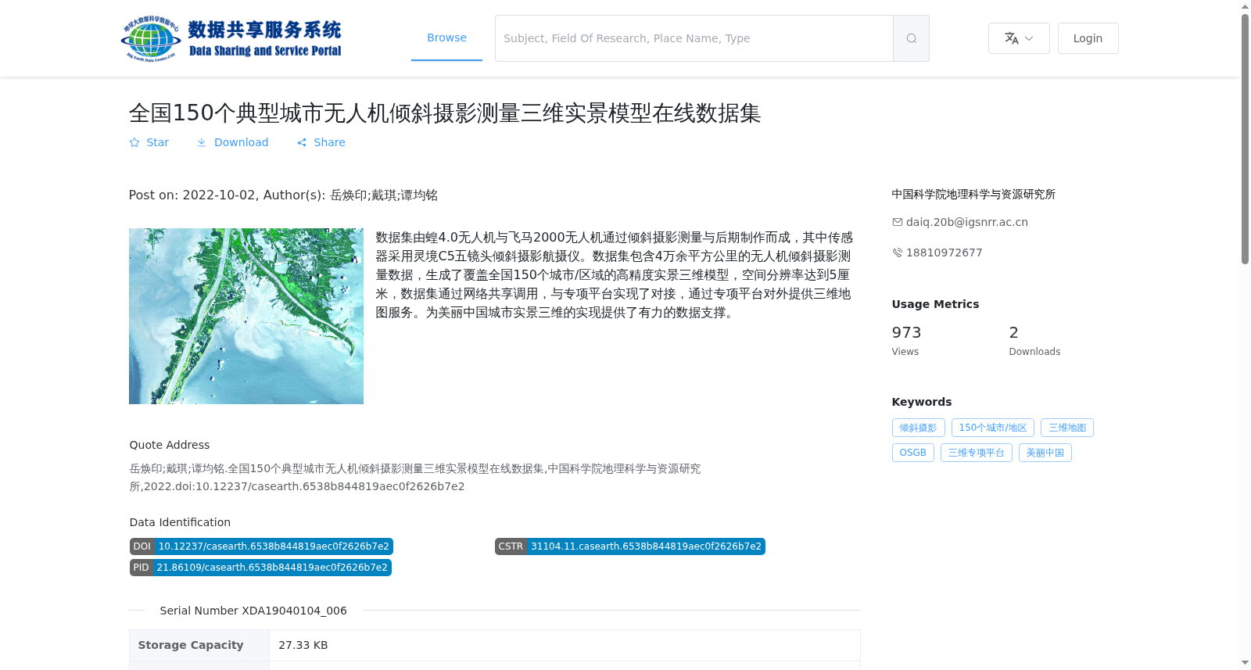
Task: Click the Keywords heading
Action: [x=922, y=402]
